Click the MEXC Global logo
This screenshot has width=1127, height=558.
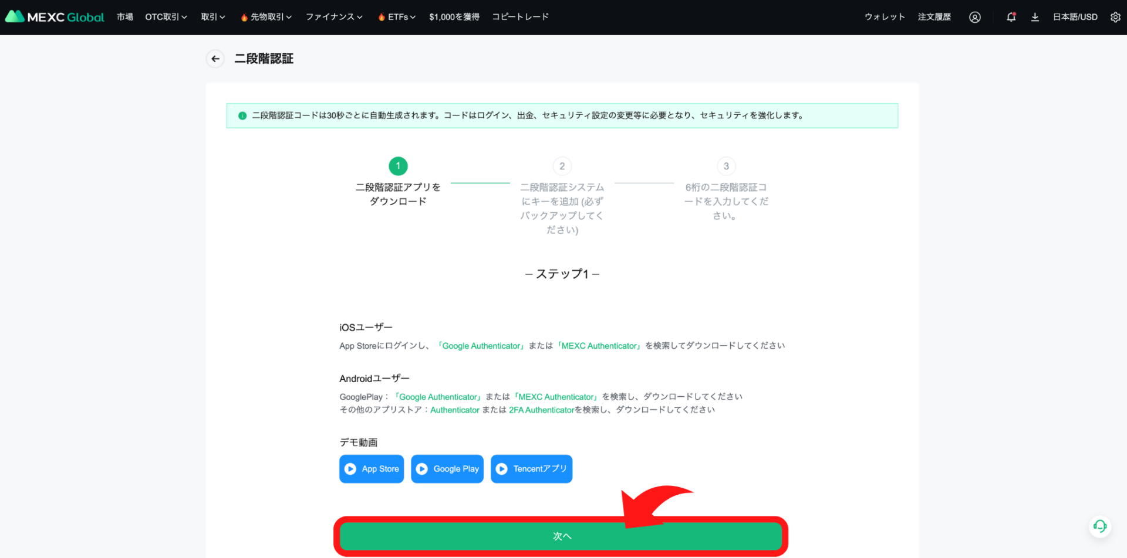[55, 17]
